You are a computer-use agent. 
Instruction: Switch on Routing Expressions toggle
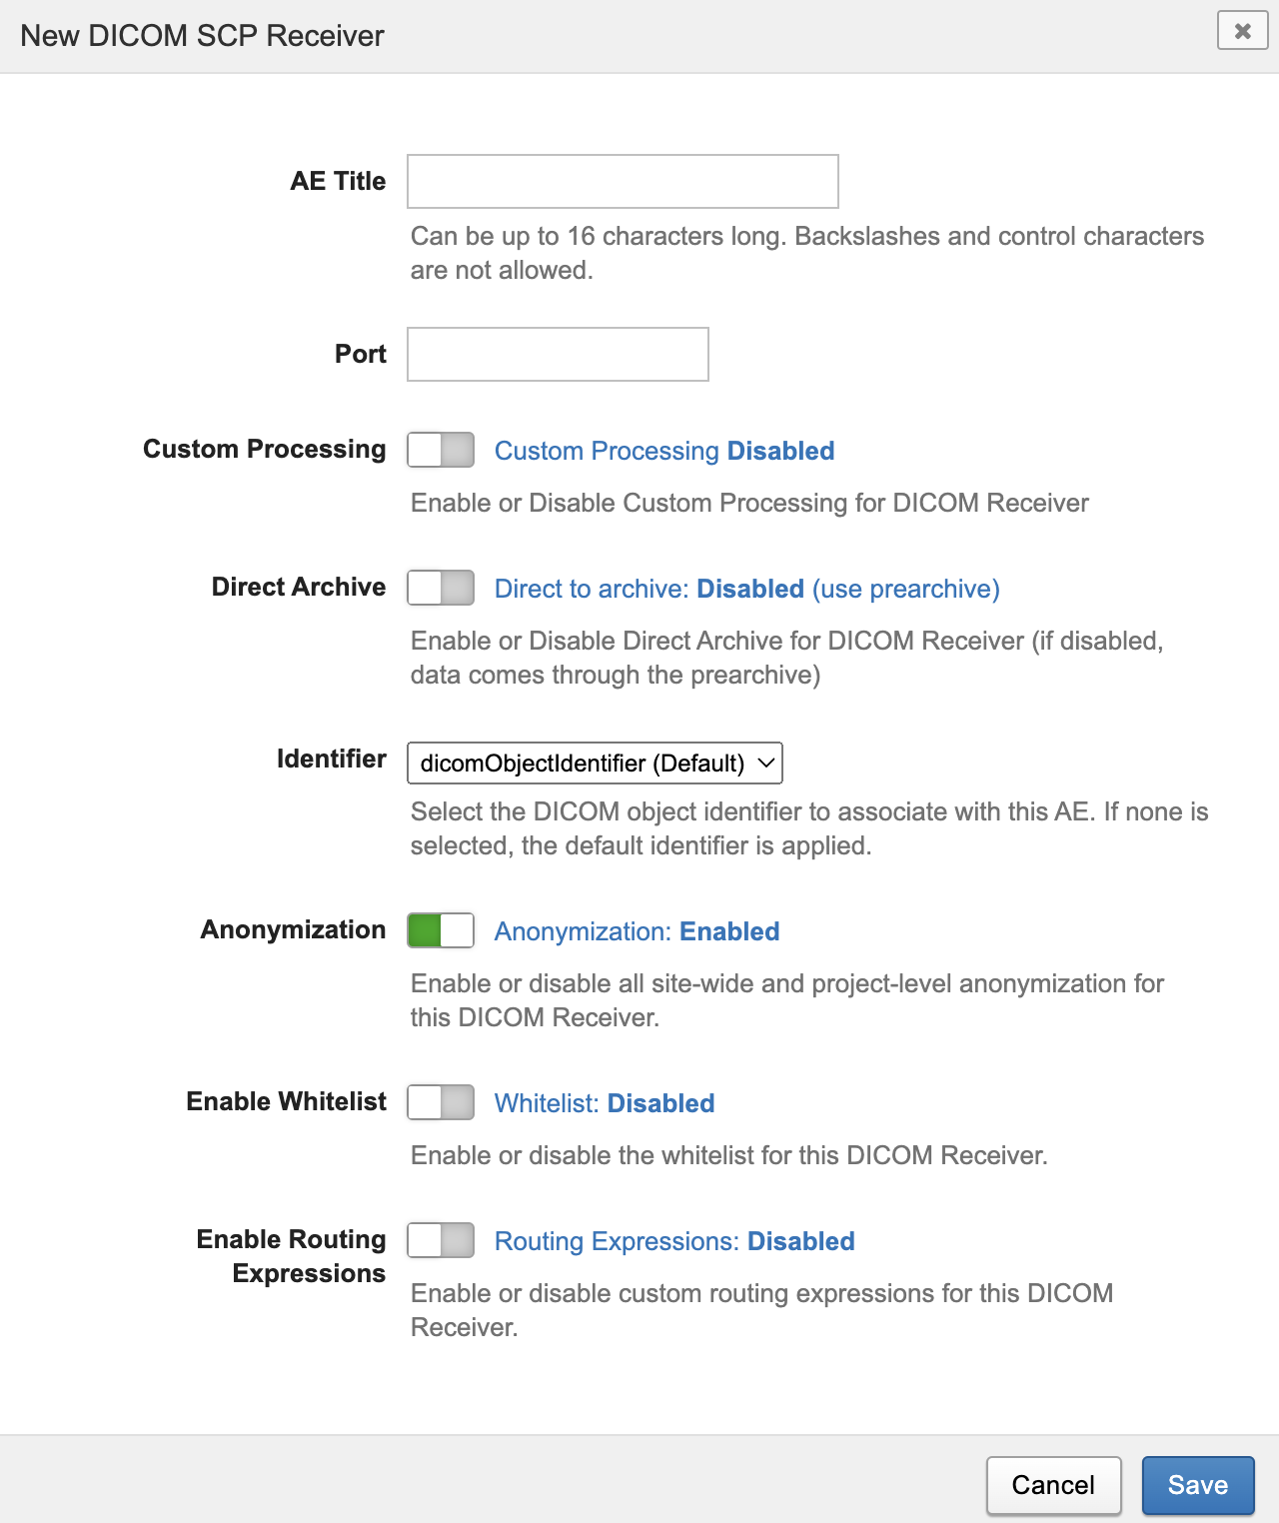pyautogui.click(x=441, y=1240)
